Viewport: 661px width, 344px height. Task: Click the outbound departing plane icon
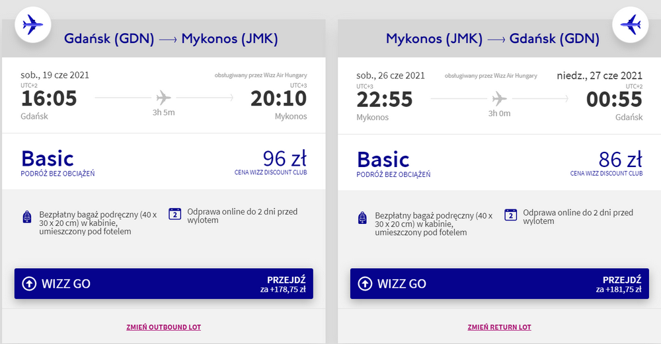pos(33,24)
